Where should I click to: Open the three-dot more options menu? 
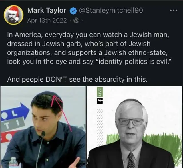coord(174,11)
